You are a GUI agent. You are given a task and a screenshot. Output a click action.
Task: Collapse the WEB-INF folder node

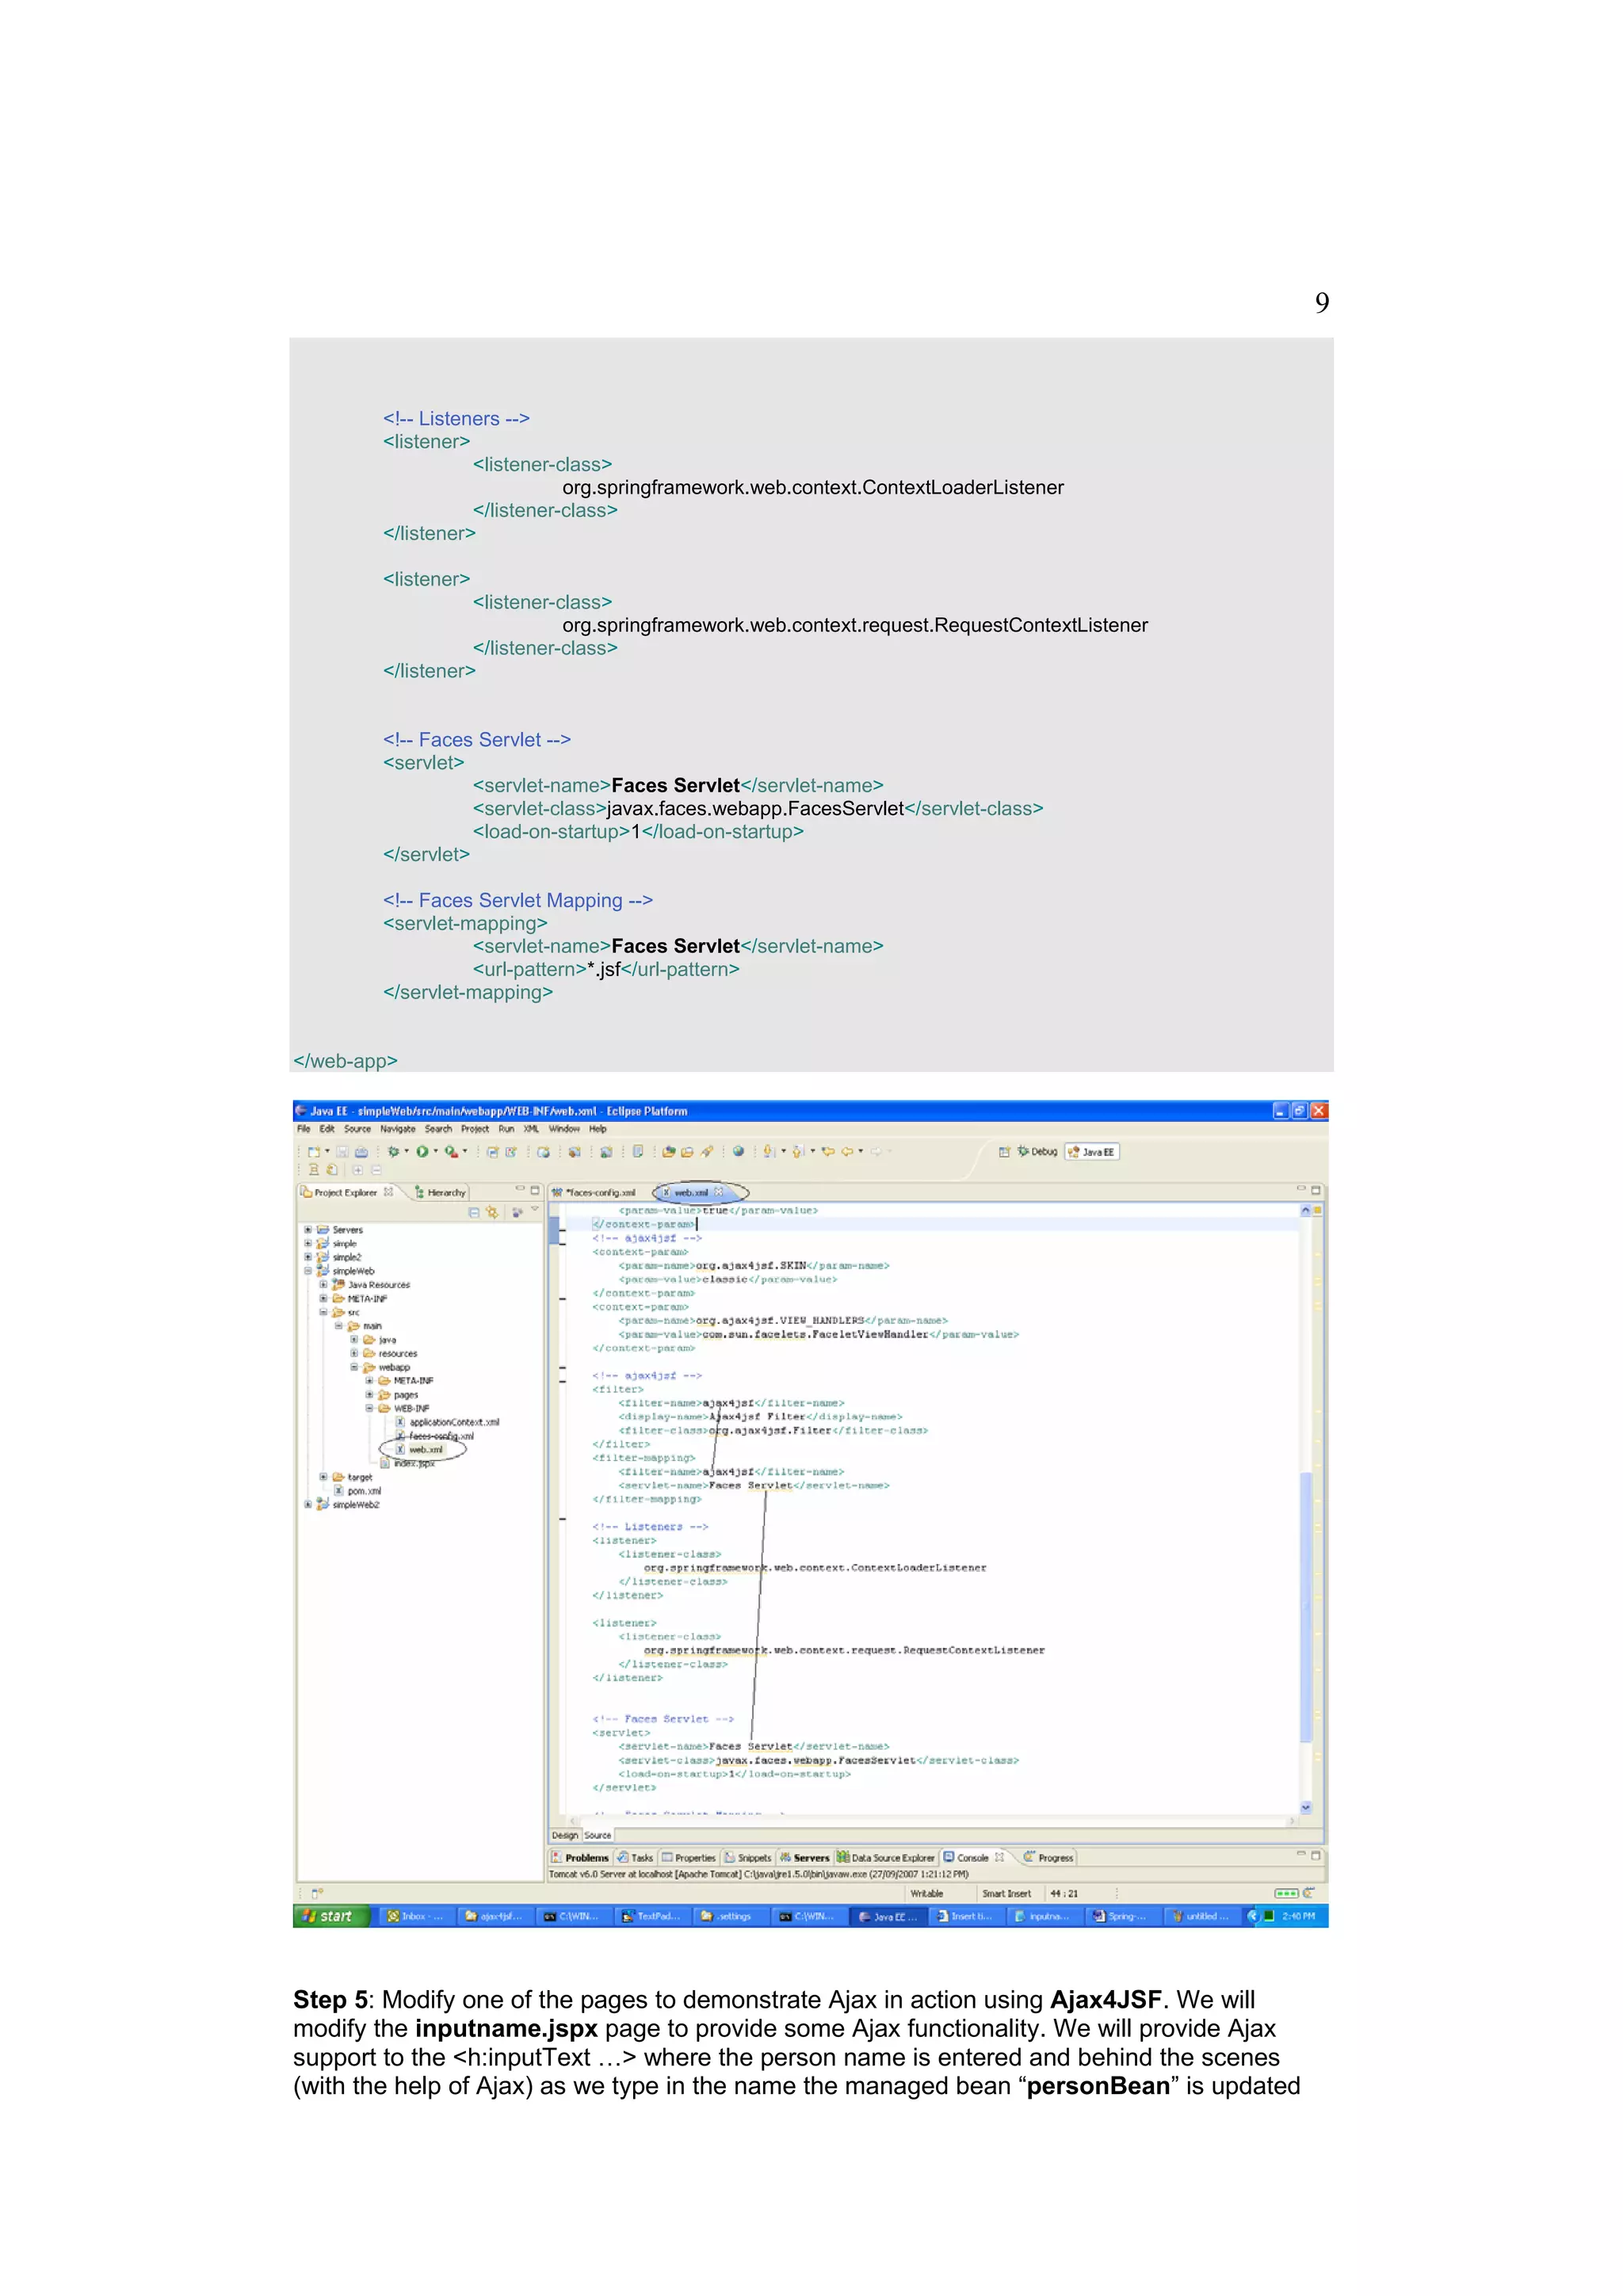point(369,1408)
